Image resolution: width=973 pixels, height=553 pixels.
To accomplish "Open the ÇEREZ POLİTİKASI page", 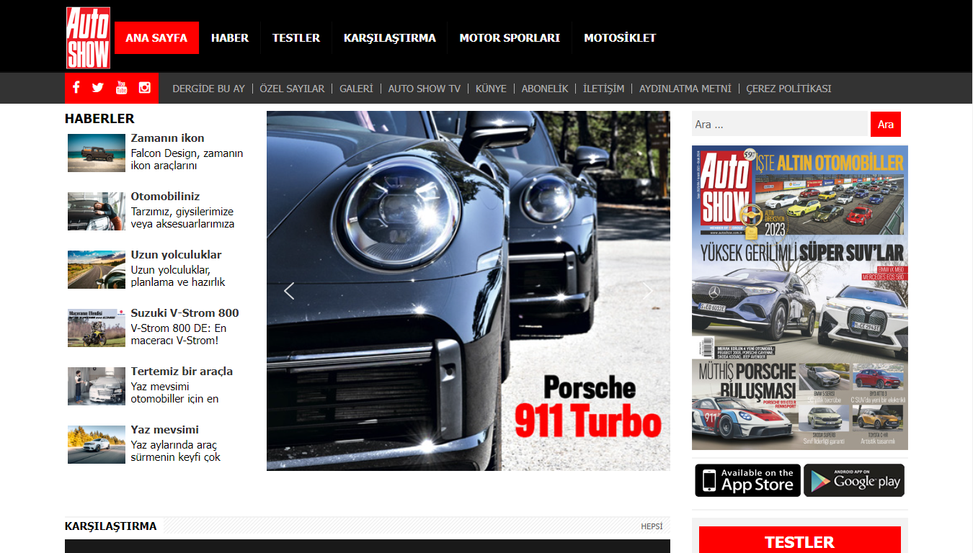I will click(789, 88).
